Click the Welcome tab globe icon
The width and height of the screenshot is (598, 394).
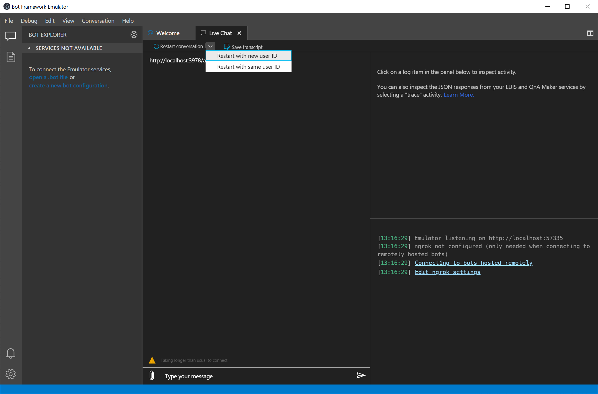(150, 33)
